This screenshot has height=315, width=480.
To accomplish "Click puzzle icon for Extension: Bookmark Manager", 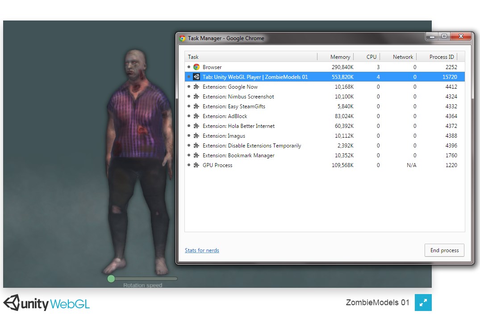I will click(196, 155).
